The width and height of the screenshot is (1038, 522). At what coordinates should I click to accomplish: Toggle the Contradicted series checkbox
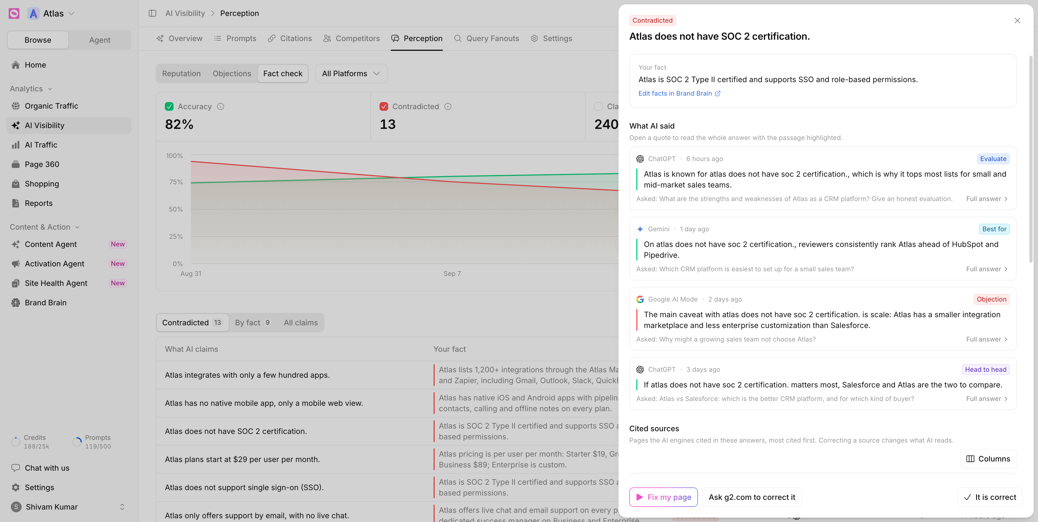point(384,106)
